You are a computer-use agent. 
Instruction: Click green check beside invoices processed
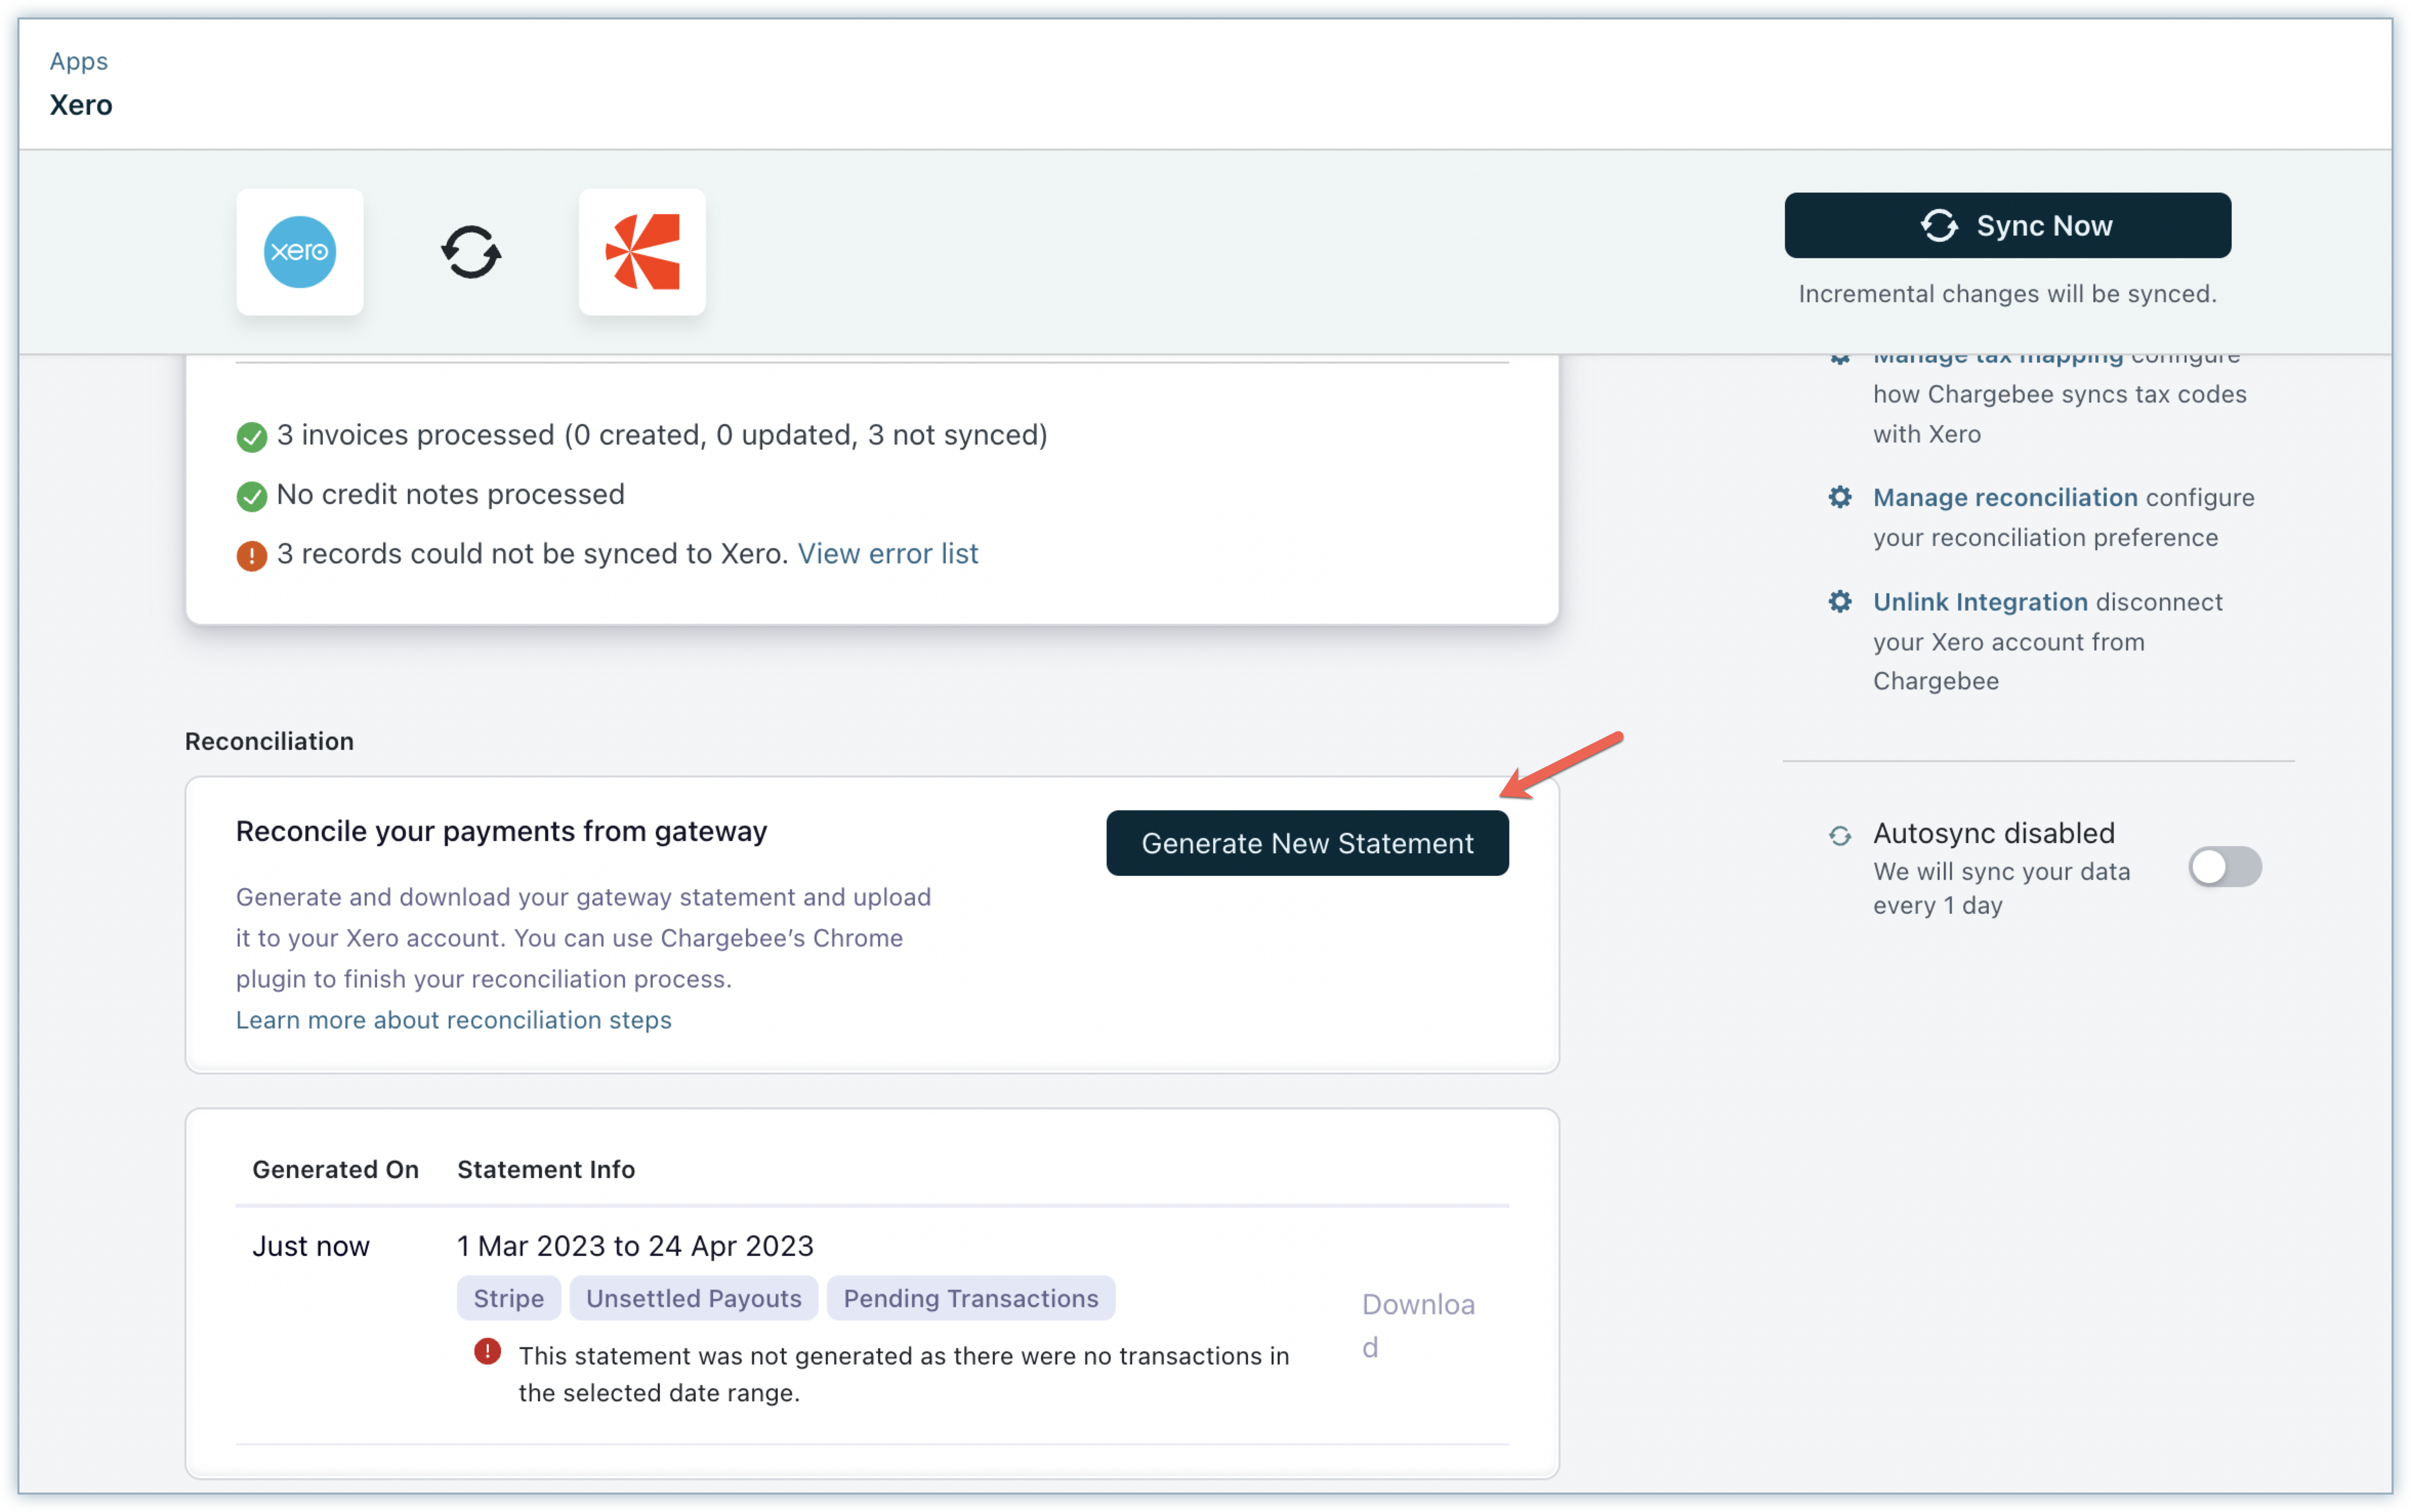[251, 437]
